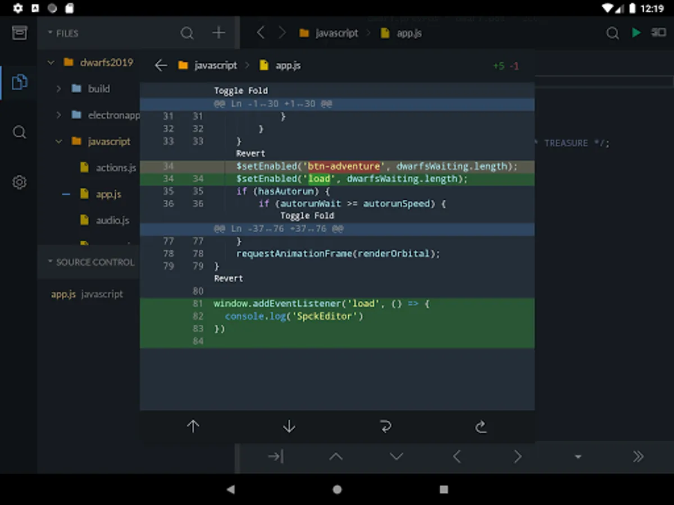Open the Settings gear in the left sidebar

pos(20,182)
